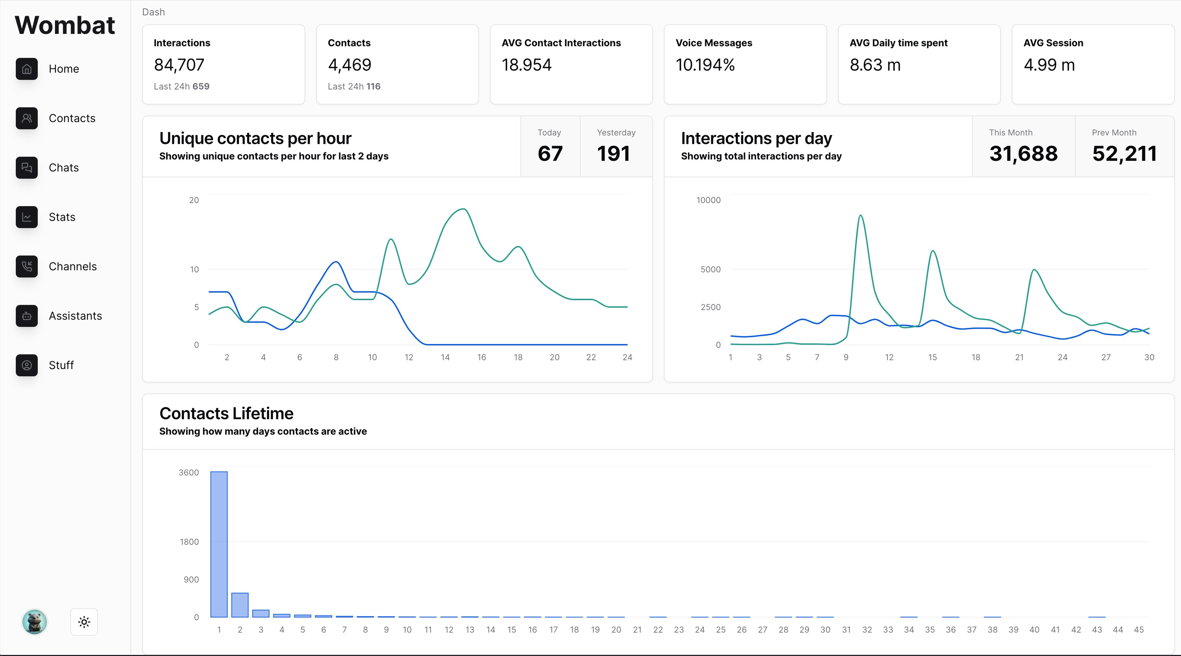This screenshot has height=656, width=1181.
Task: Click the AVG Session stat card
Action: click(1093, 64)
